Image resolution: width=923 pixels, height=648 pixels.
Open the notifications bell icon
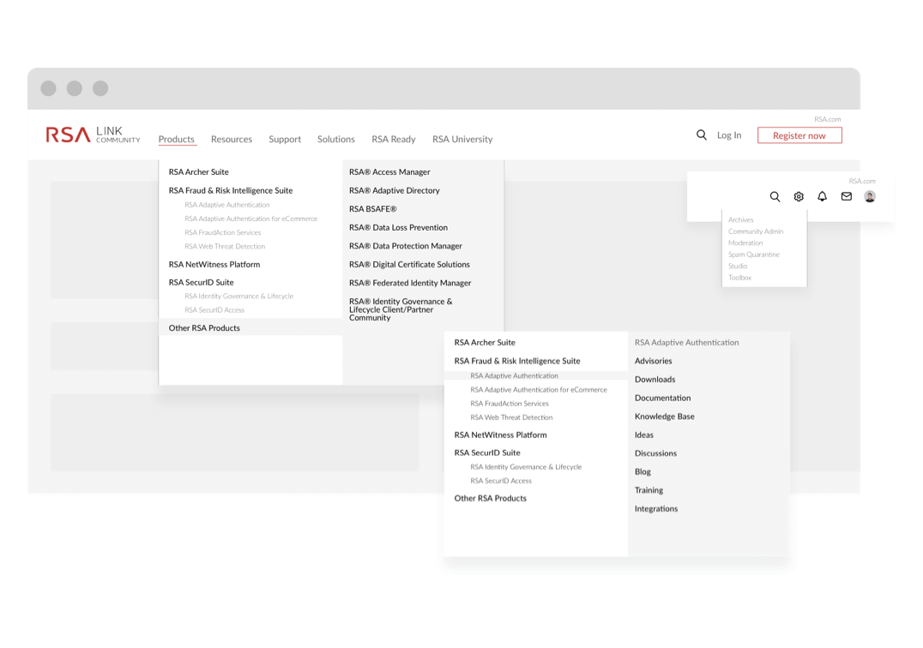click(x=822, y=196)
